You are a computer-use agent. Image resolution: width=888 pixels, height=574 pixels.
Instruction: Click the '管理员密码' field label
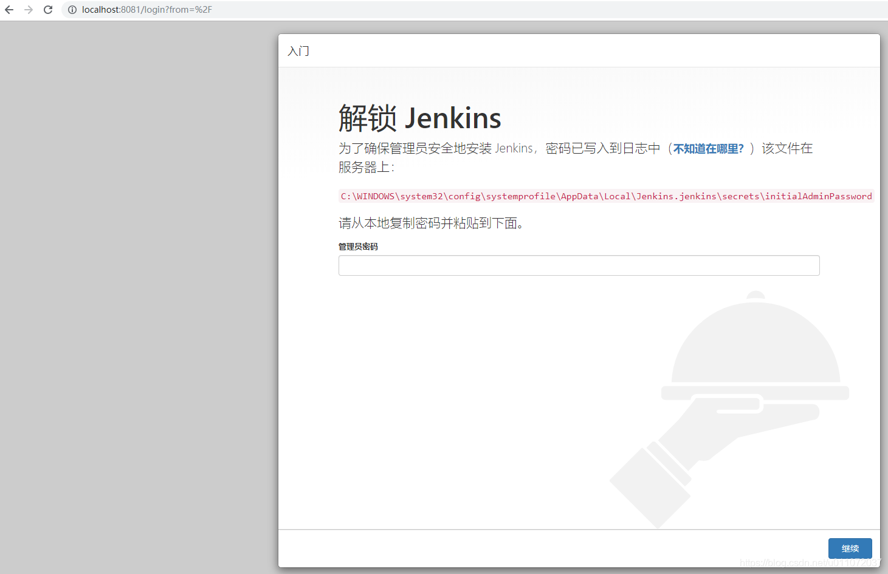(358, 247)
